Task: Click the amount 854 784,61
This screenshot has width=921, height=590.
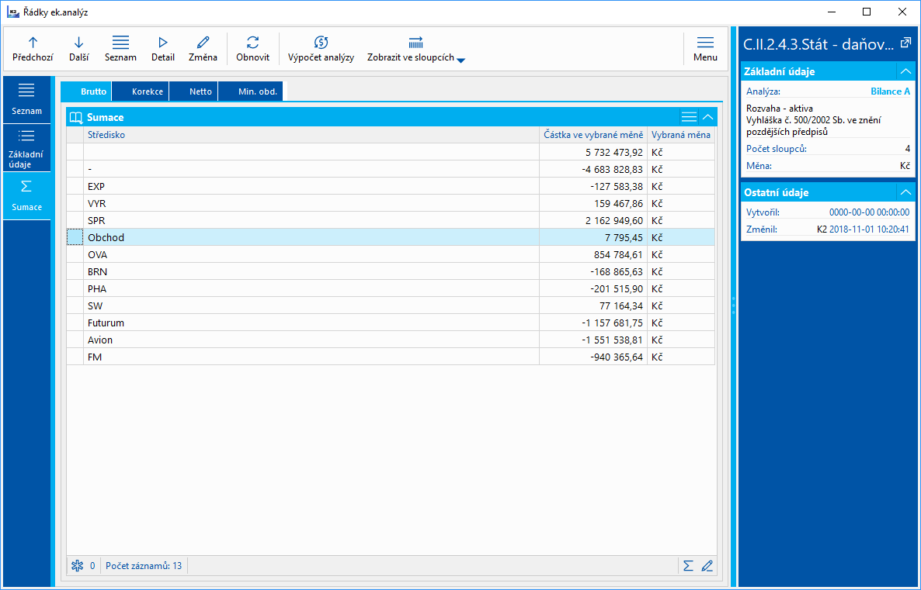Action: pyautogui.click(x=618, y=254)
